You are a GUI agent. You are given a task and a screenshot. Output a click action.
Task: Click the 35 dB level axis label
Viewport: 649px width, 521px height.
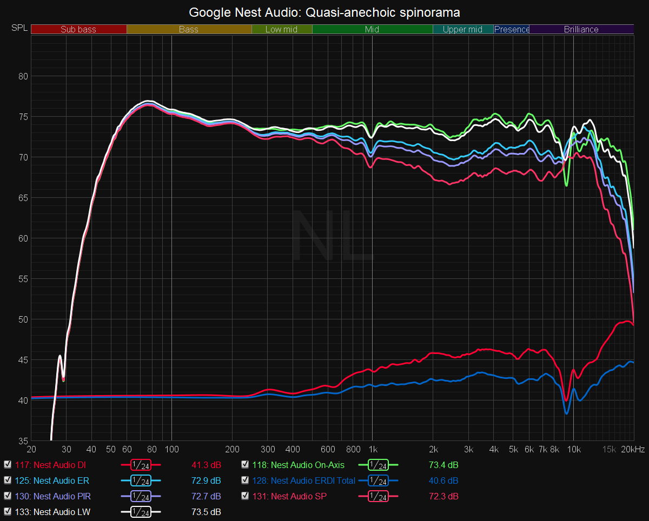pyautogui.click(x=23, y=440)
